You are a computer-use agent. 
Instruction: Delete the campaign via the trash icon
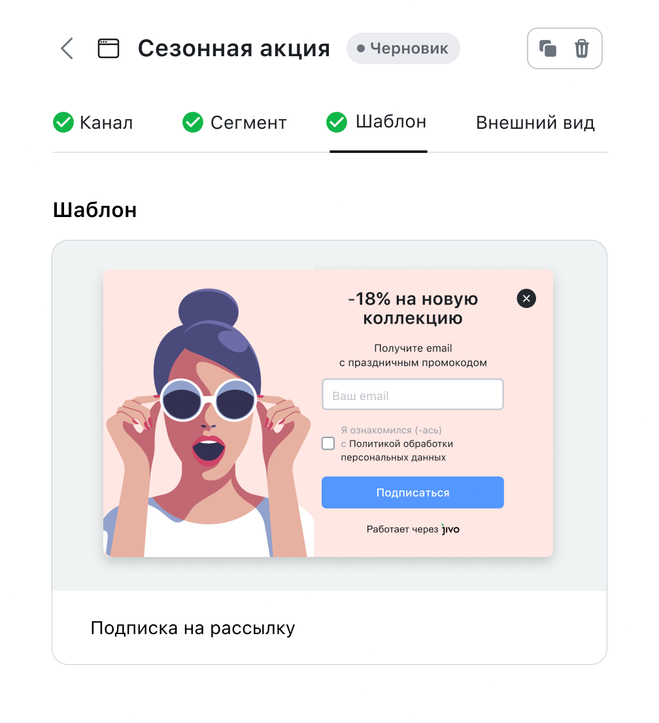tap(581, 48)
